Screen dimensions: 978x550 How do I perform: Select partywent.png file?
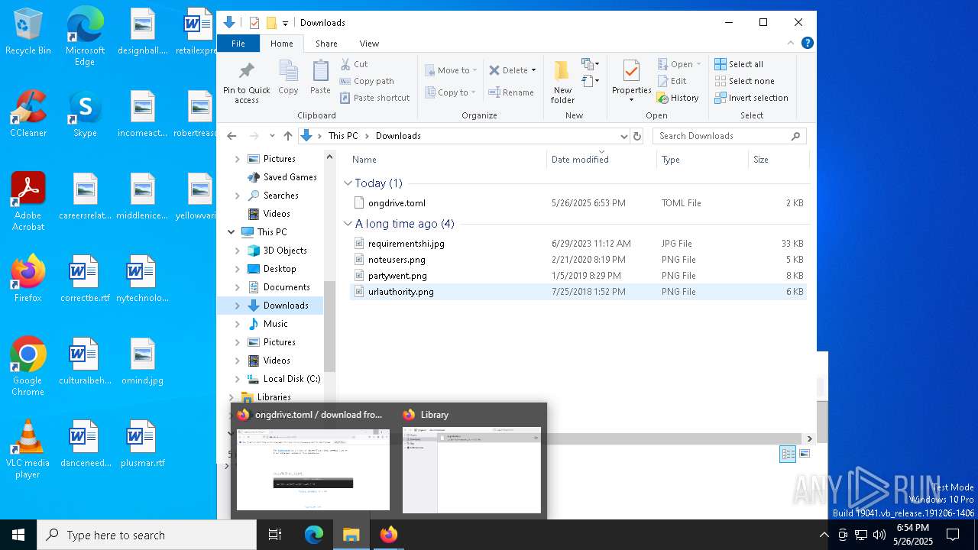[578, 276]
